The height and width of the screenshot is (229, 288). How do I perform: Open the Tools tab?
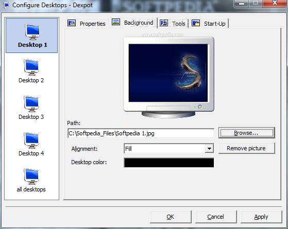coord(174,24)
